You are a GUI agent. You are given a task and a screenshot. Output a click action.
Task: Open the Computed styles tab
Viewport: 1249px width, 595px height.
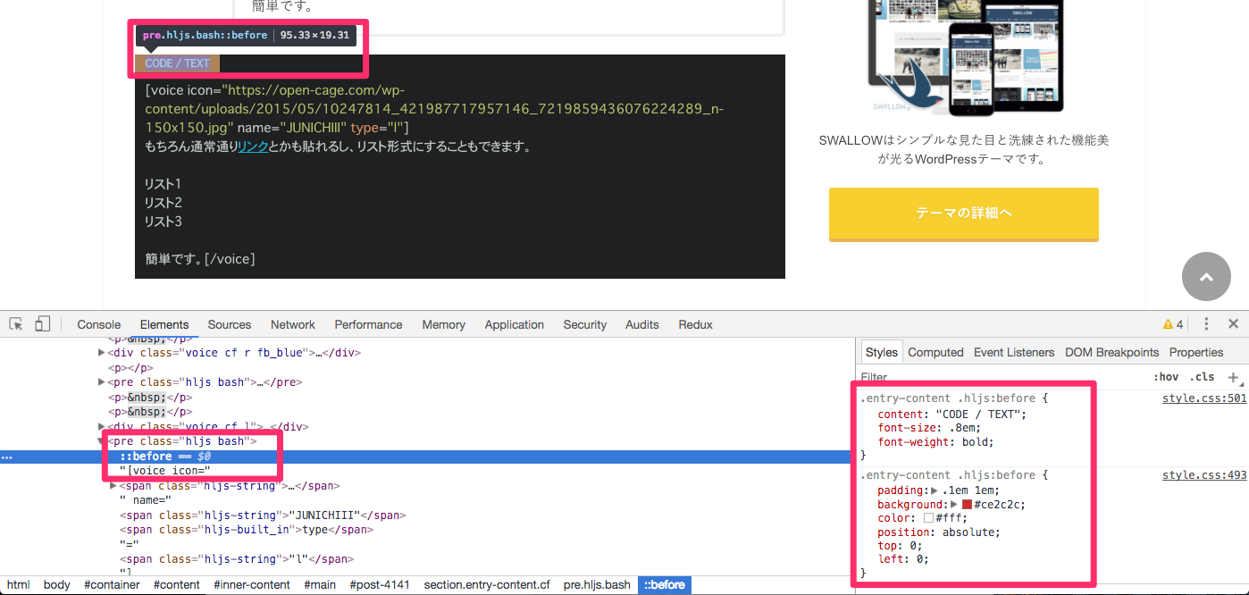point(935,352)
